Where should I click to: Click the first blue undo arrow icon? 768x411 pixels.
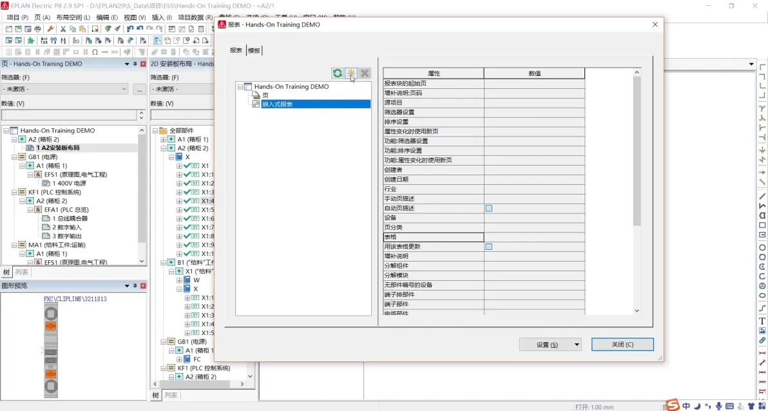(130, 29)
